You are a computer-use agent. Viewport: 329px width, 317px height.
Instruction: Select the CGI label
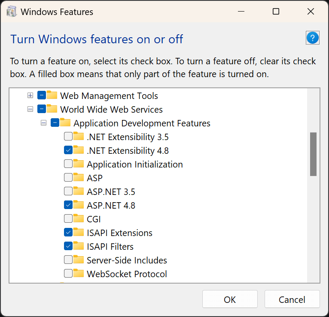pyautogui.click(x=94, y=219)
